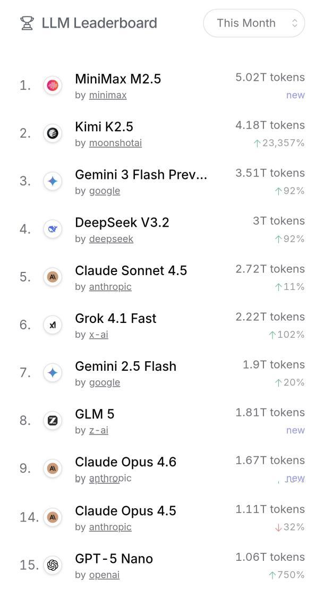The height and width of the screenshot is (589, 324).
Task: Follow the deepseek author link
Action: (111, 239)
